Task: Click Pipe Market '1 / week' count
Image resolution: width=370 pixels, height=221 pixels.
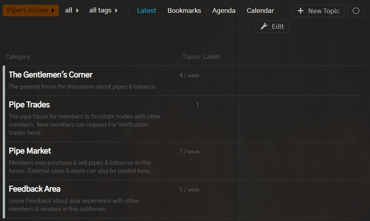Action: [189, 151]
